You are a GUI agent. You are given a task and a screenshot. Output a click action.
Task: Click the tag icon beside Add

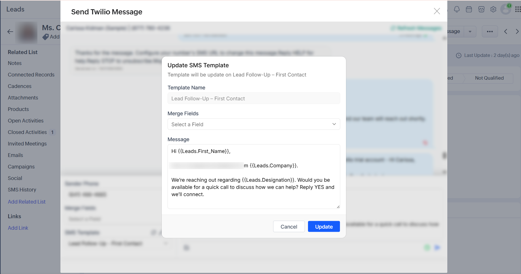45,37
